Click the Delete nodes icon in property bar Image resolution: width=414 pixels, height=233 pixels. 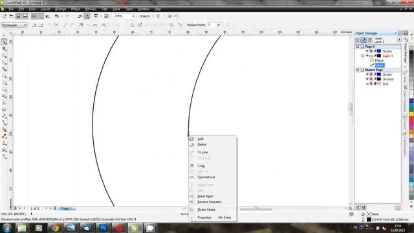tap(41, 25)
